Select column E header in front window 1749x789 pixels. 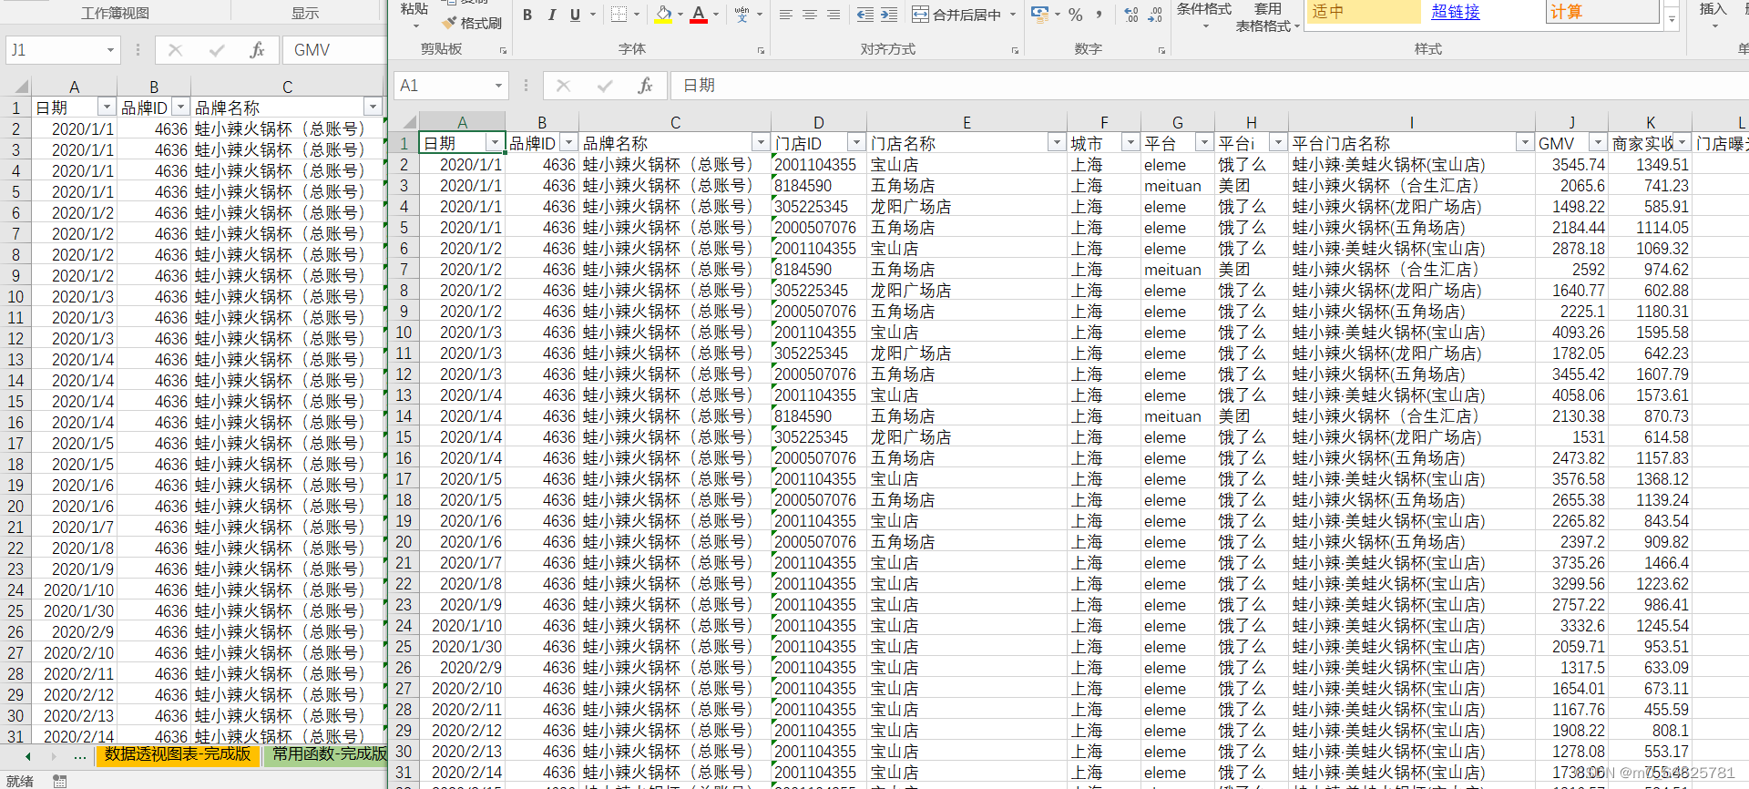coord(967,122)
